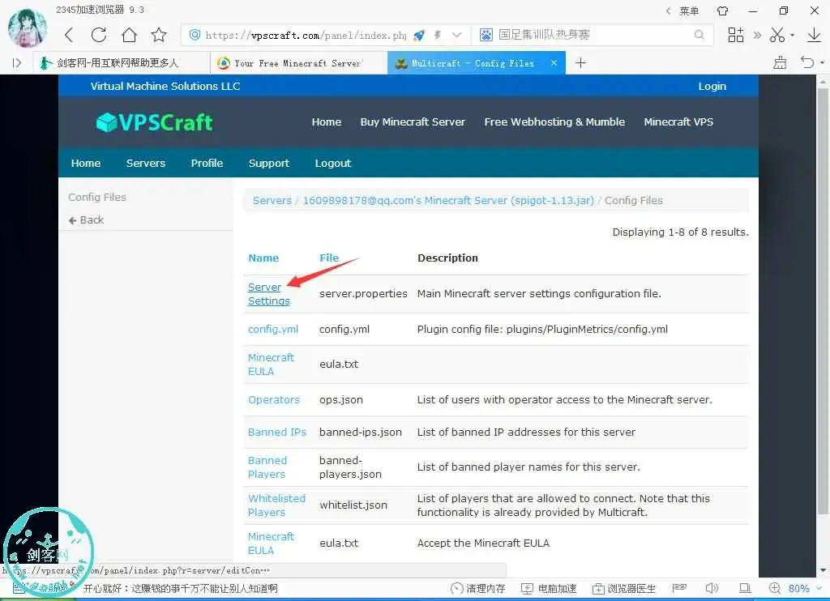Select Servers in panel menu bar
830x601 pixels.
click(146, 163)
